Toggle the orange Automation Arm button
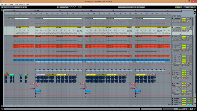Screen dimensions: 197x111 [80, 7]
